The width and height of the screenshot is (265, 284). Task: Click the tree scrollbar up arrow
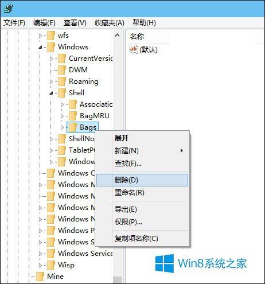tap(118, 35)
